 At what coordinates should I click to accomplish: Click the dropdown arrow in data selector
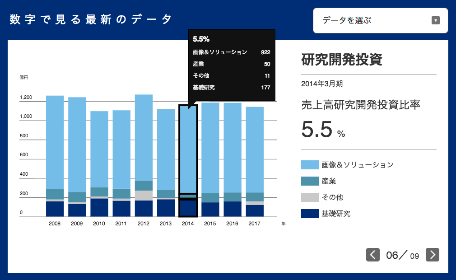(435, 20)
